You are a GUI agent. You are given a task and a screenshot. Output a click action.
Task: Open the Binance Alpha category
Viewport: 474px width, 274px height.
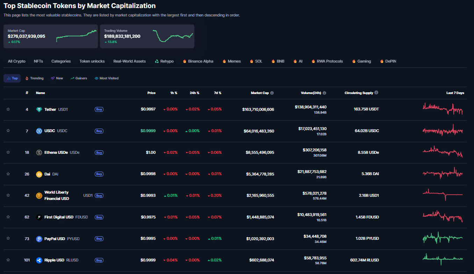click(198, 61)
